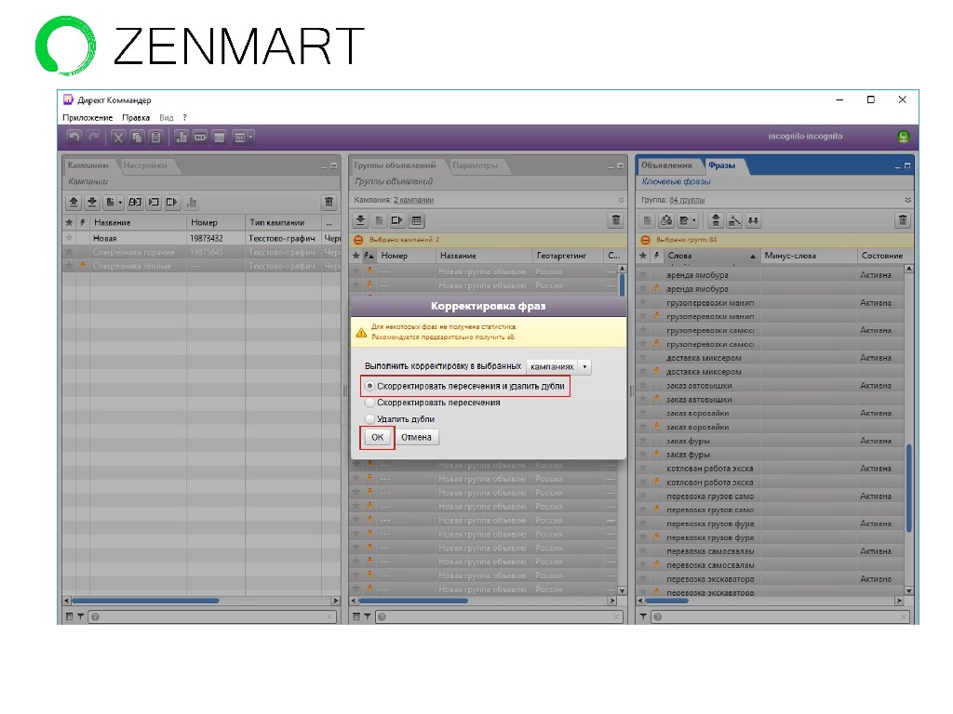Image resolution: width=953 pixels, height=714 pixels.
Task: Click the Отмена button in the dialog
Action: (416, 437)
